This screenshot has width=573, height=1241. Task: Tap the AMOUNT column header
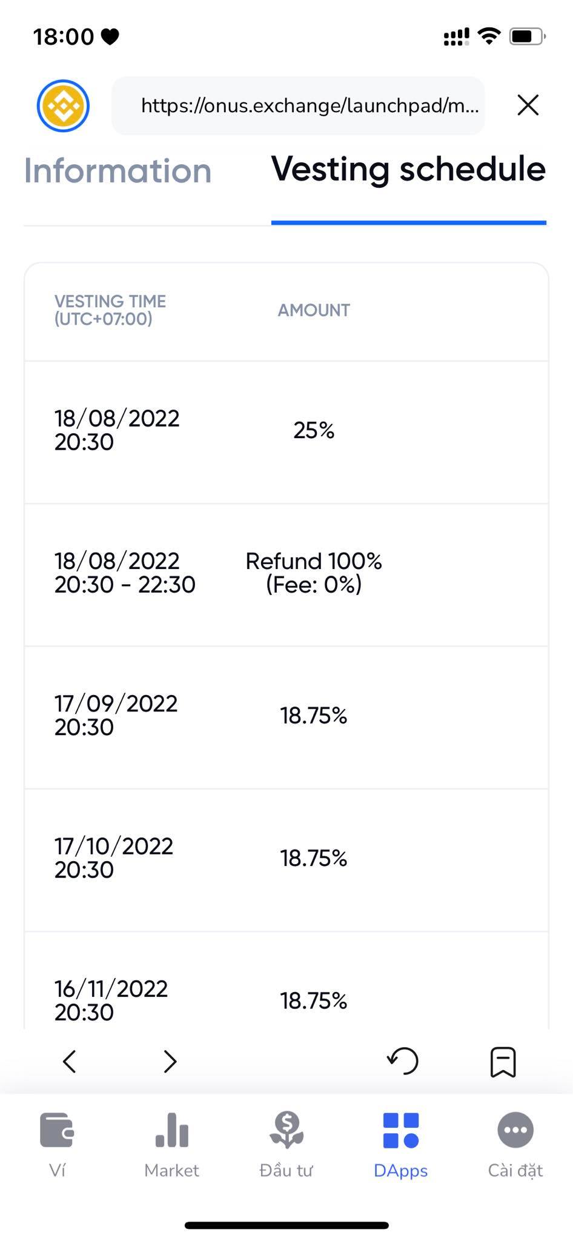[314, 310]
